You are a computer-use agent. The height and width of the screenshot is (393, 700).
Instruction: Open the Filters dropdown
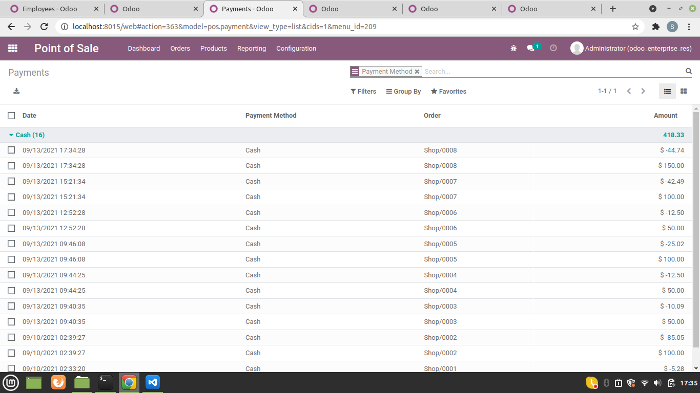click(363, 91)
